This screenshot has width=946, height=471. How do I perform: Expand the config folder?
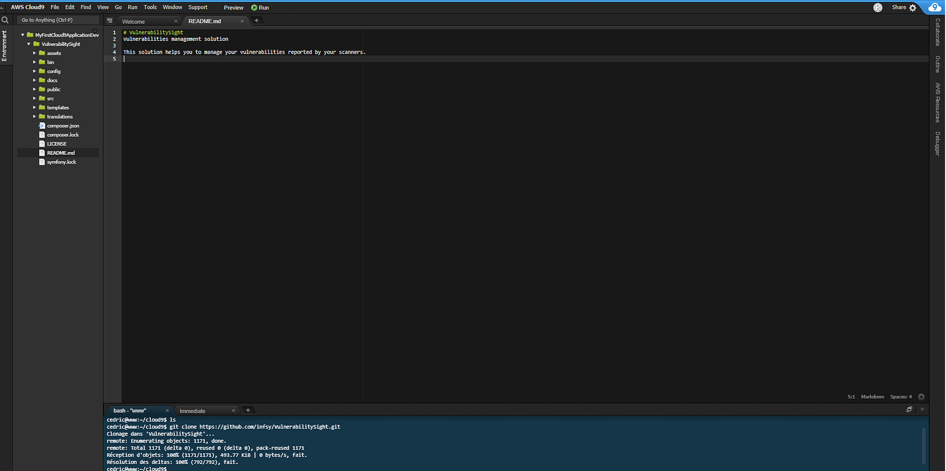coord(34,71)
